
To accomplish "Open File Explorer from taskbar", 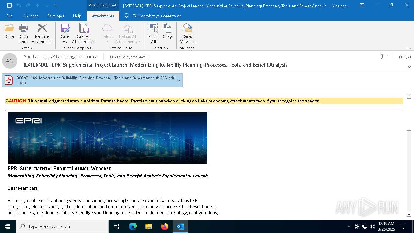I will pyautogui.click(x=149, y=227).
